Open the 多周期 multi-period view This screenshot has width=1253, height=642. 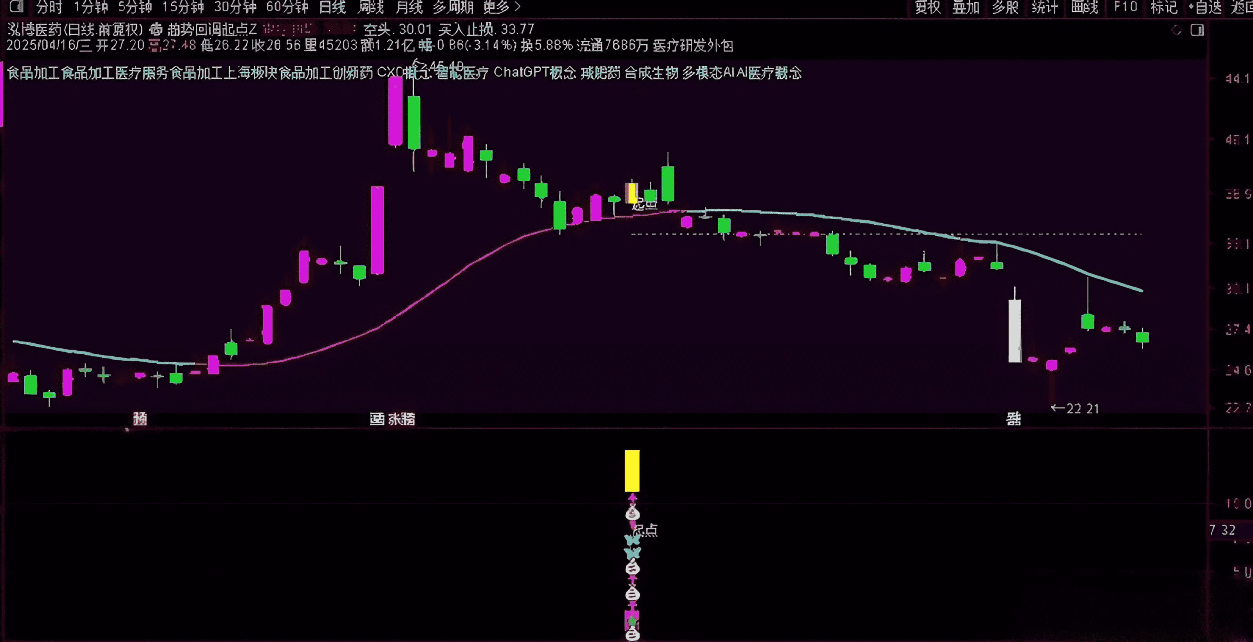tap(453, 7)
